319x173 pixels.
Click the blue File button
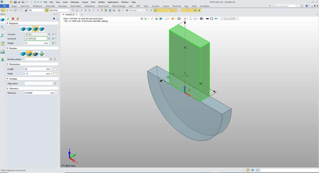pyautogui.click(x=4, y=6)
